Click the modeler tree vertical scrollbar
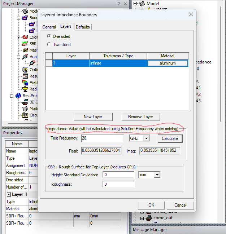This screenshot has height=234, width=226. (x=220, y=64)
